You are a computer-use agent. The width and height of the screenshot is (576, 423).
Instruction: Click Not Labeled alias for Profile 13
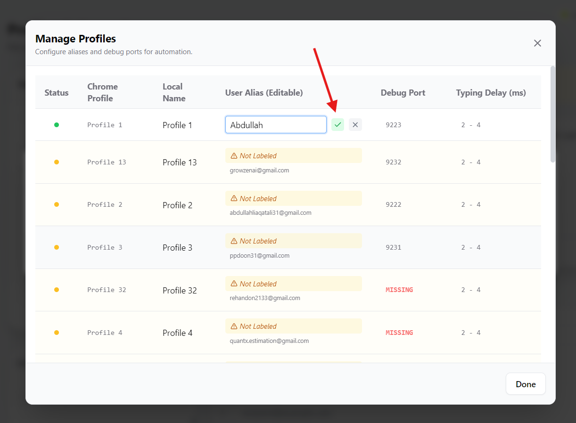[293, 156]
